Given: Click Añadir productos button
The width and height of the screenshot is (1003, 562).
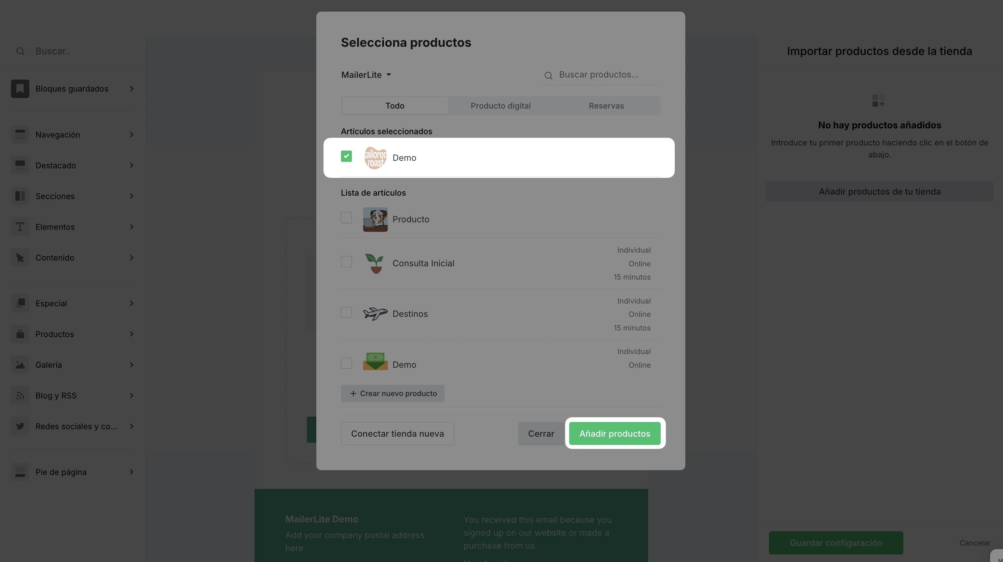Looking at the screenshot, I should point(615,434).
